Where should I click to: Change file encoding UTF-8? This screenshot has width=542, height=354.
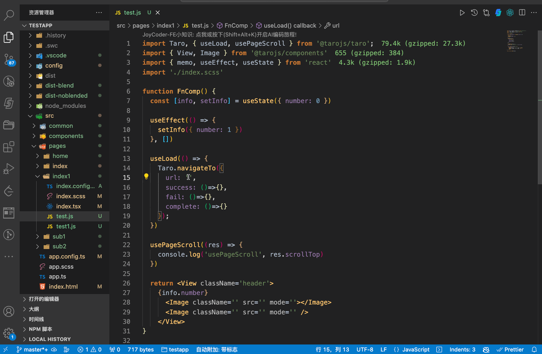(x=365, y=349)
